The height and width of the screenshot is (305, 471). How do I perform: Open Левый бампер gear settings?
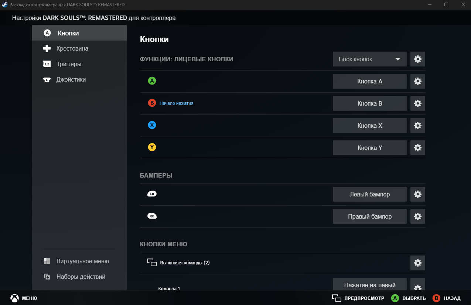(x=418, y=194)
